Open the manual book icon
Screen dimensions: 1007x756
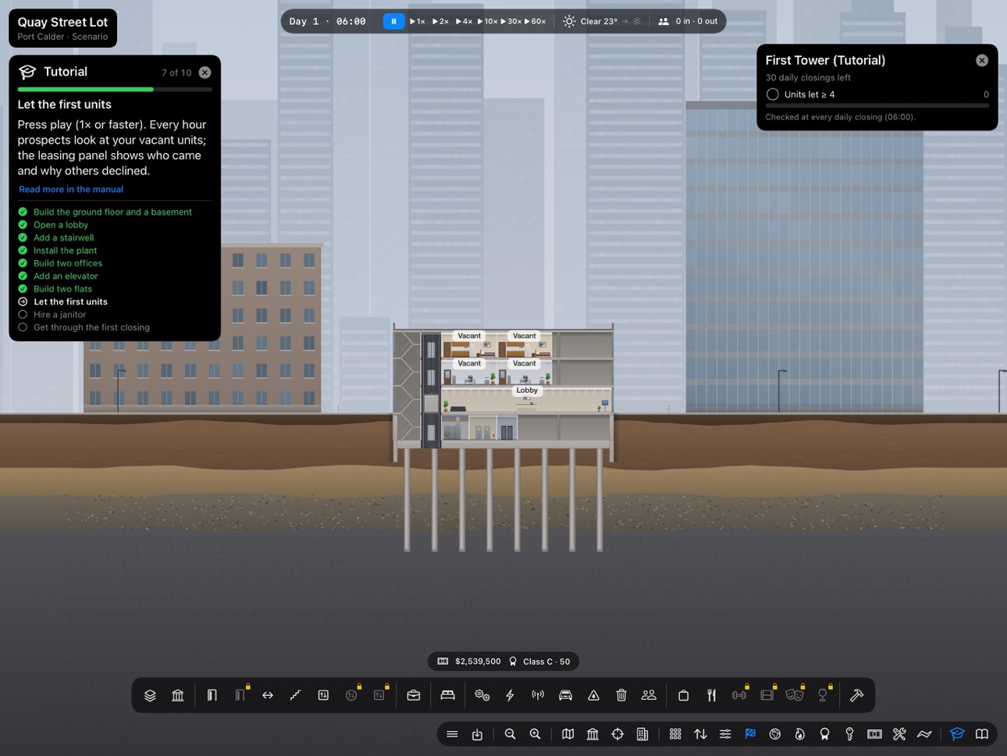[982, 734]
